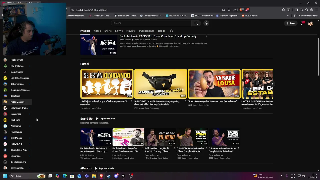Click the browser address bar URL
320x180 pixels.
click(92, 10)
